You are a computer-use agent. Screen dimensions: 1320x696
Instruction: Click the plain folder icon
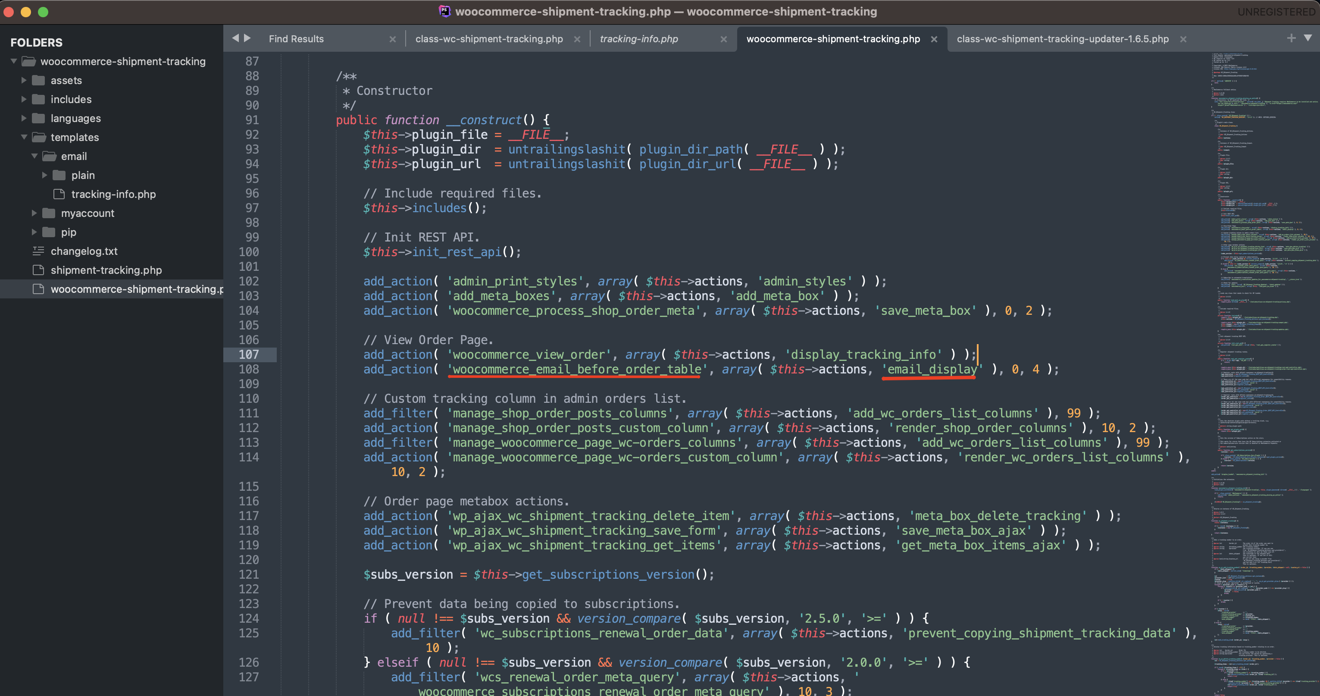pyautogui.click(x=59, y=175)
